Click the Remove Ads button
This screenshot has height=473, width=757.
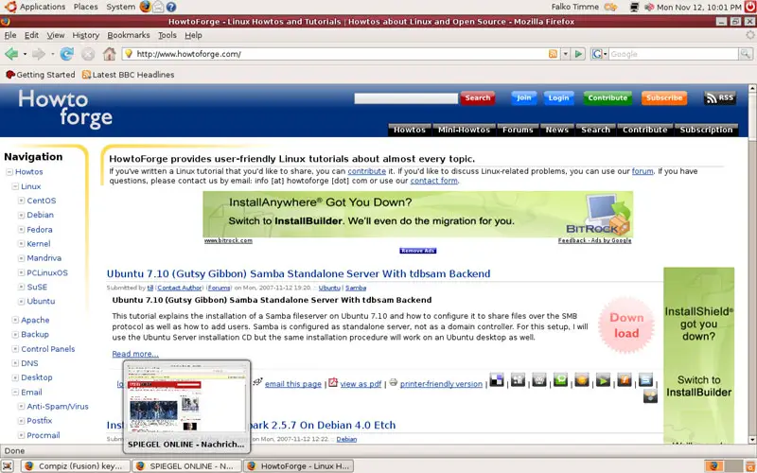coord(418,251)
